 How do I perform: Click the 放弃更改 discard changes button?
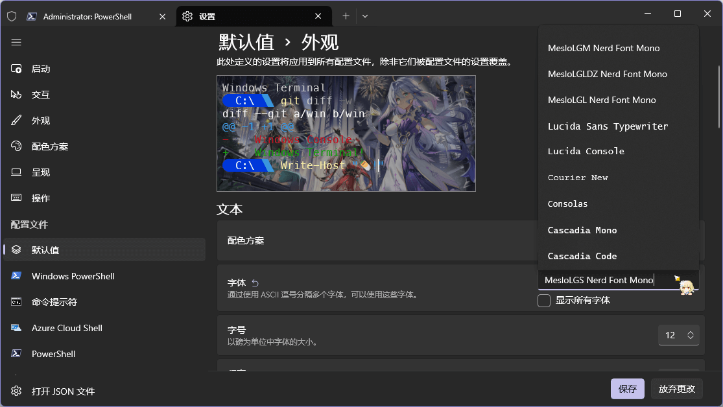click(676, 389)
